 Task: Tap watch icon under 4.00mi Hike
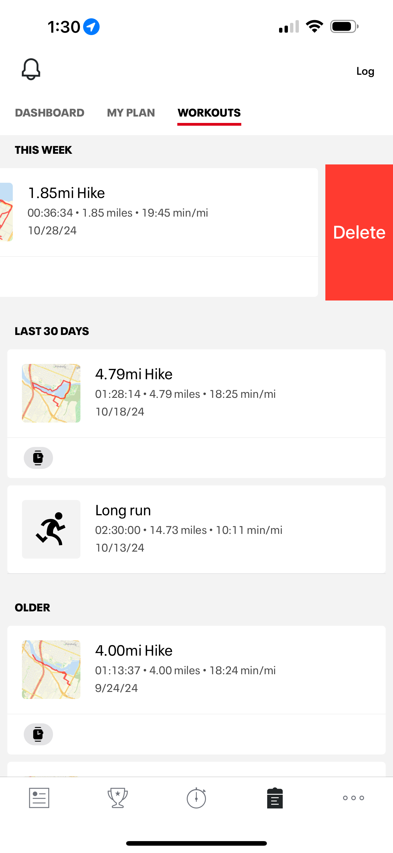point(38,734)
